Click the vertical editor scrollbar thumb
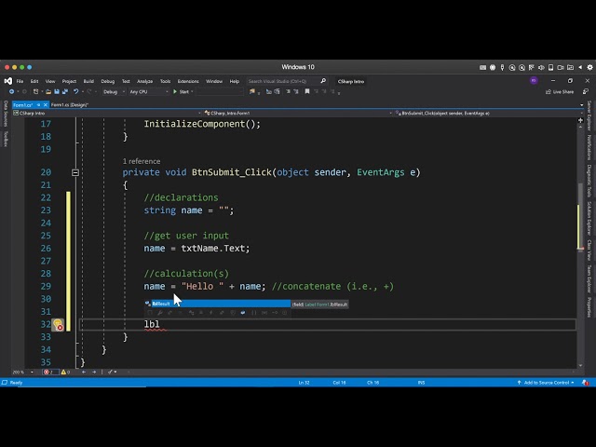Screen dimensions: 596x447 point(580,217)
